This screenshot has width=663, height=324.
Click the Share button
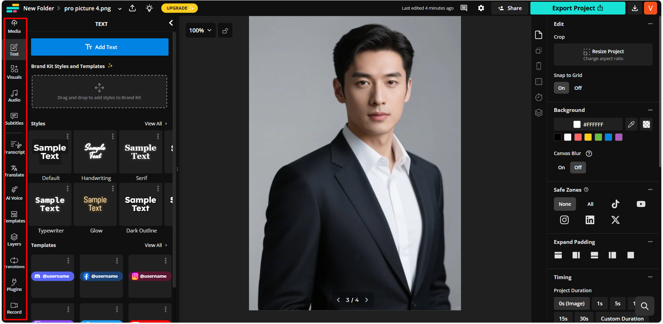[x=510, y=8]
